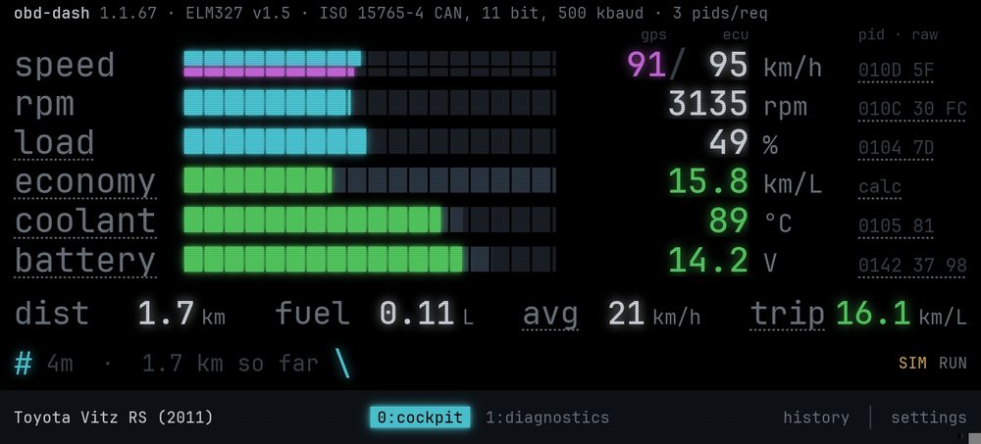Open the 1:diagnostics tab
Image resolution: width=981 pixels, height=444 pixels.
(x=547, y=418)
